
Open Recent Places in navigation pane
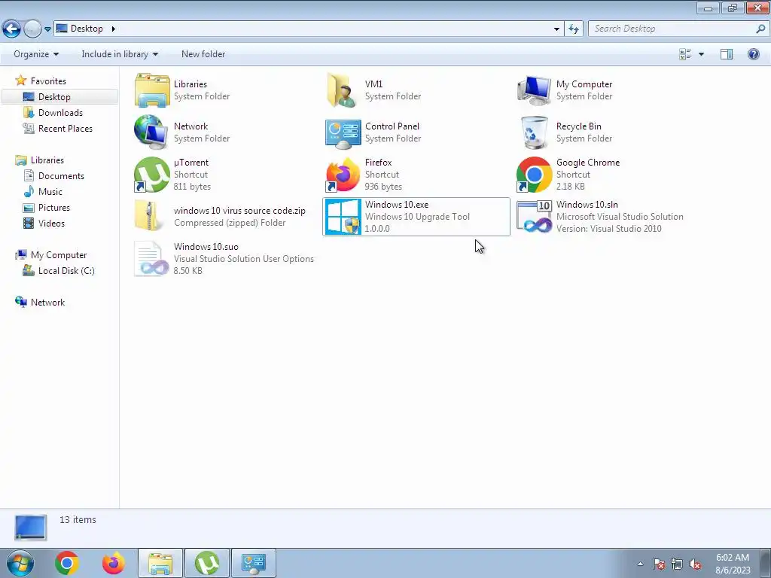point(66,128)
